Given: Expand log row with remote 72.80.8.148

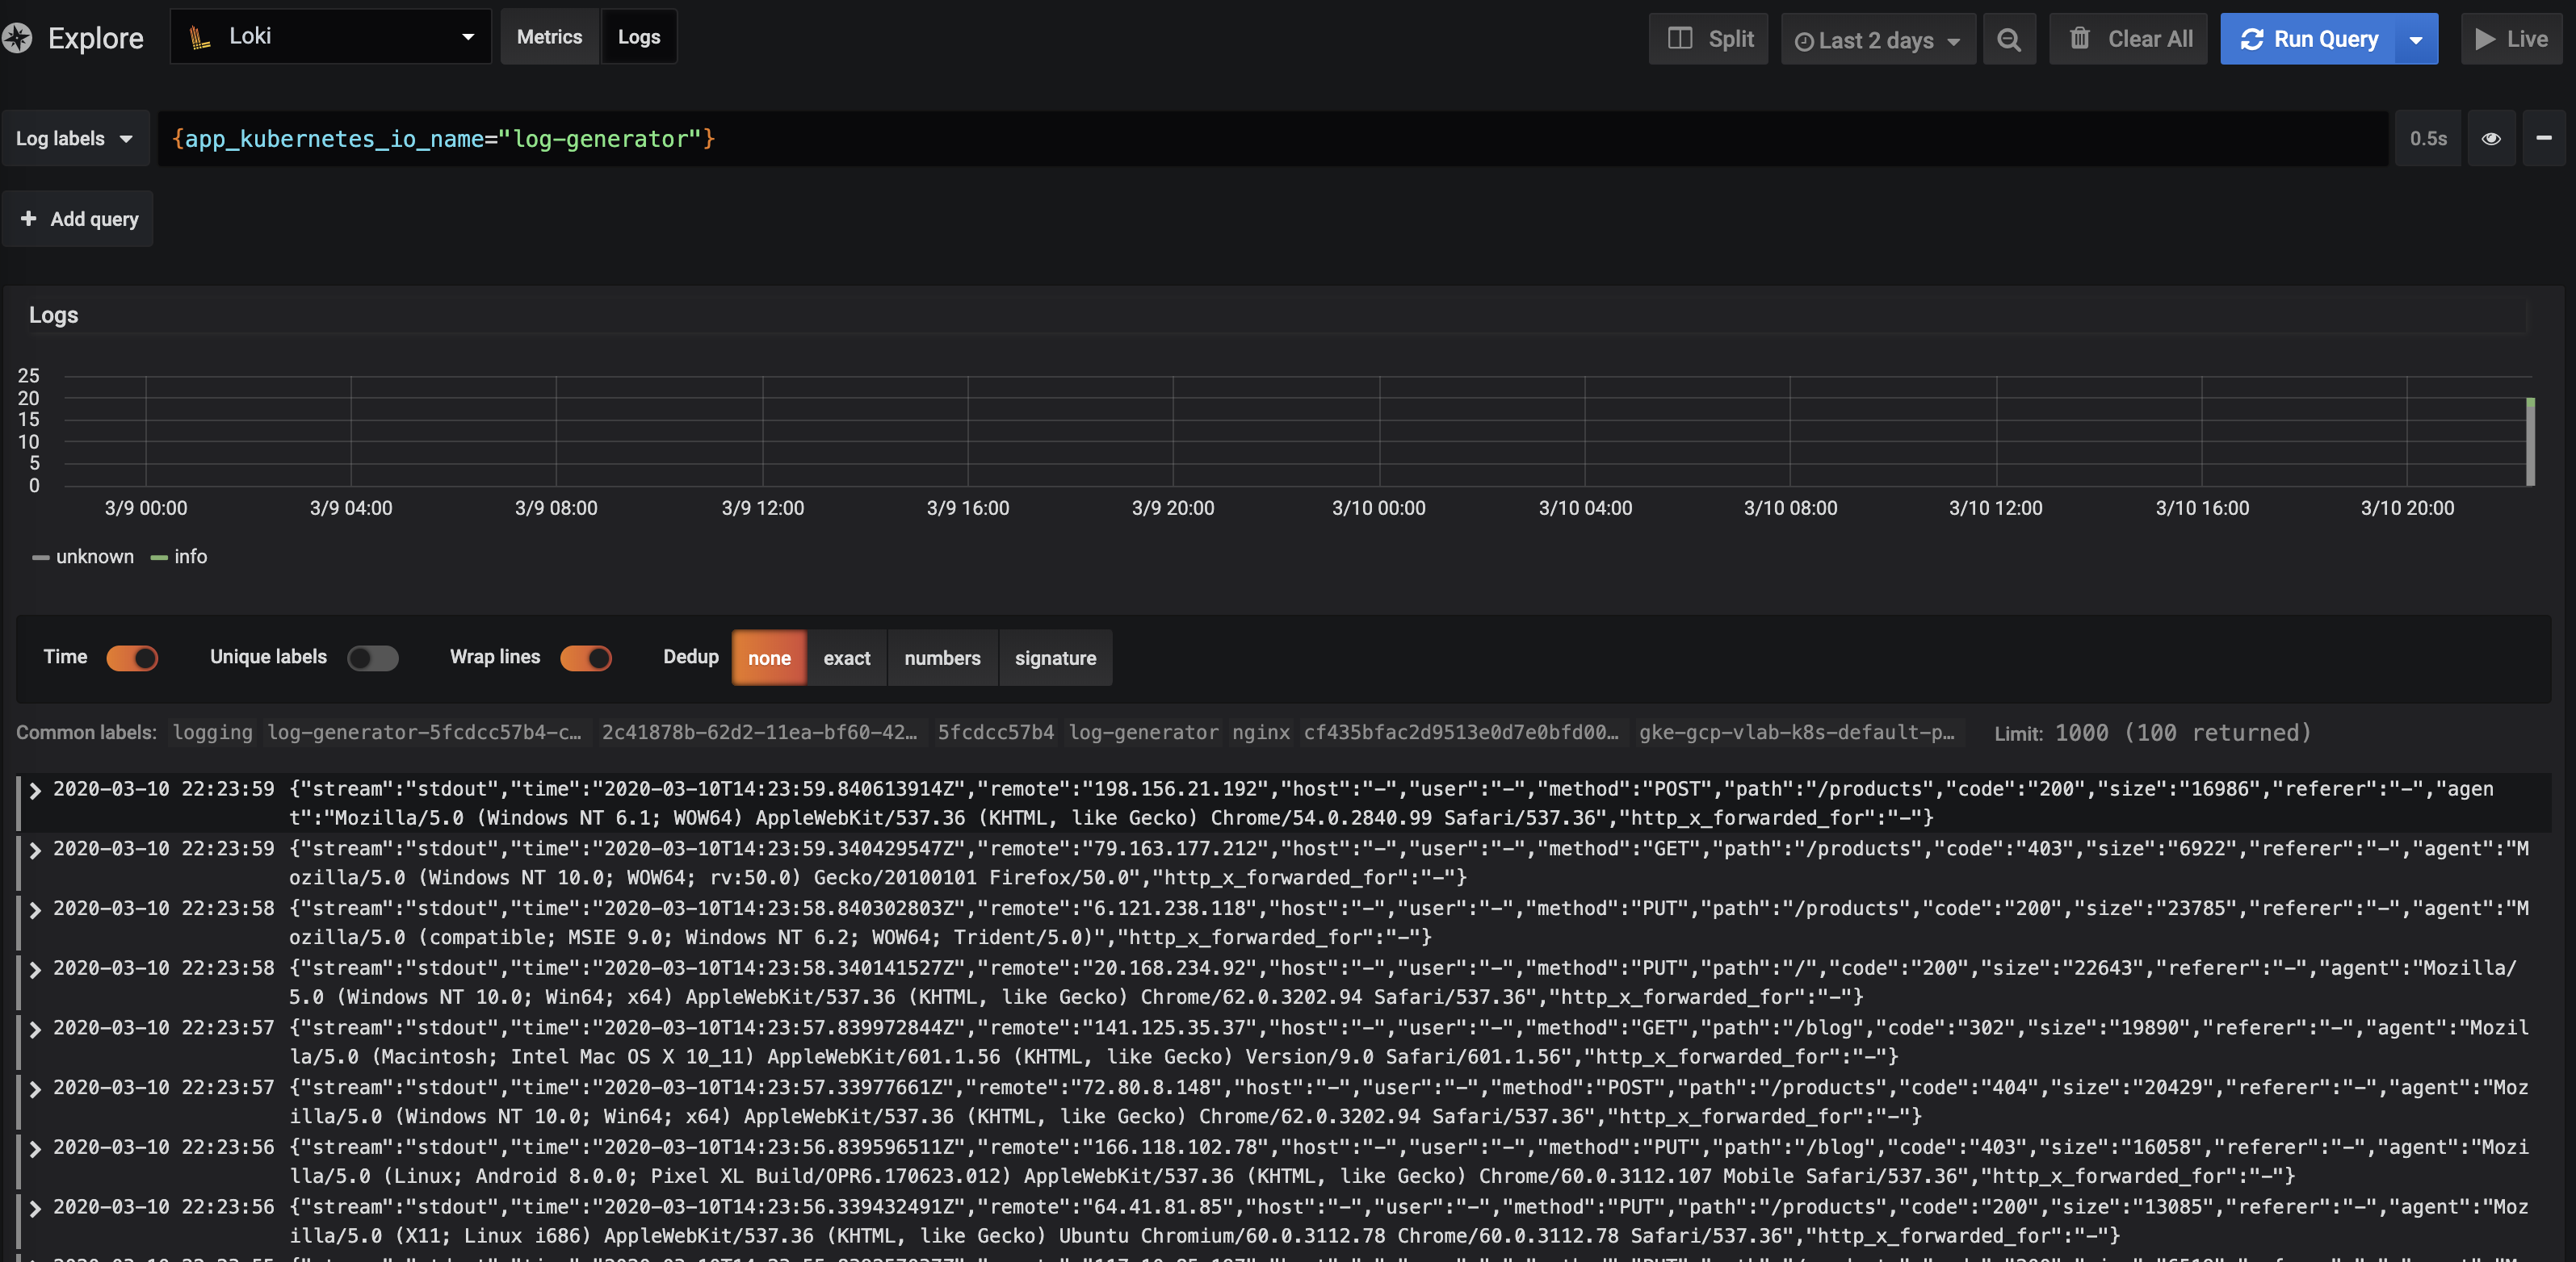Looking at the screenshot, I should [x=35, y=1089].
